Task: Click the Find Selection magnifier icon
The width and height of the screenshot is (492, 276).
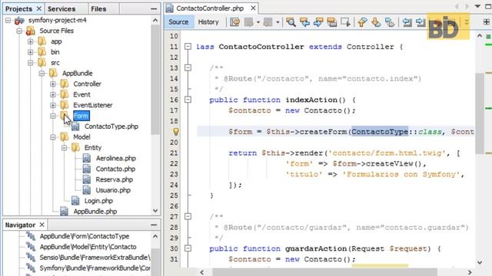Action: tap(291, 22)
